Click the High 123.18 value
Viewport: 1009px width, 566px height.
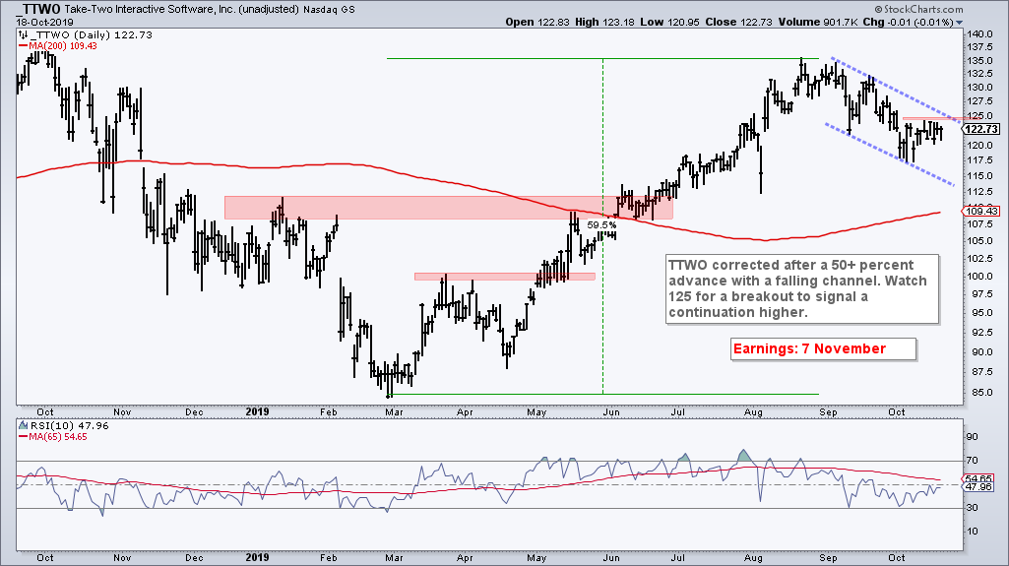pyautogui.click(x=604, y=22)
